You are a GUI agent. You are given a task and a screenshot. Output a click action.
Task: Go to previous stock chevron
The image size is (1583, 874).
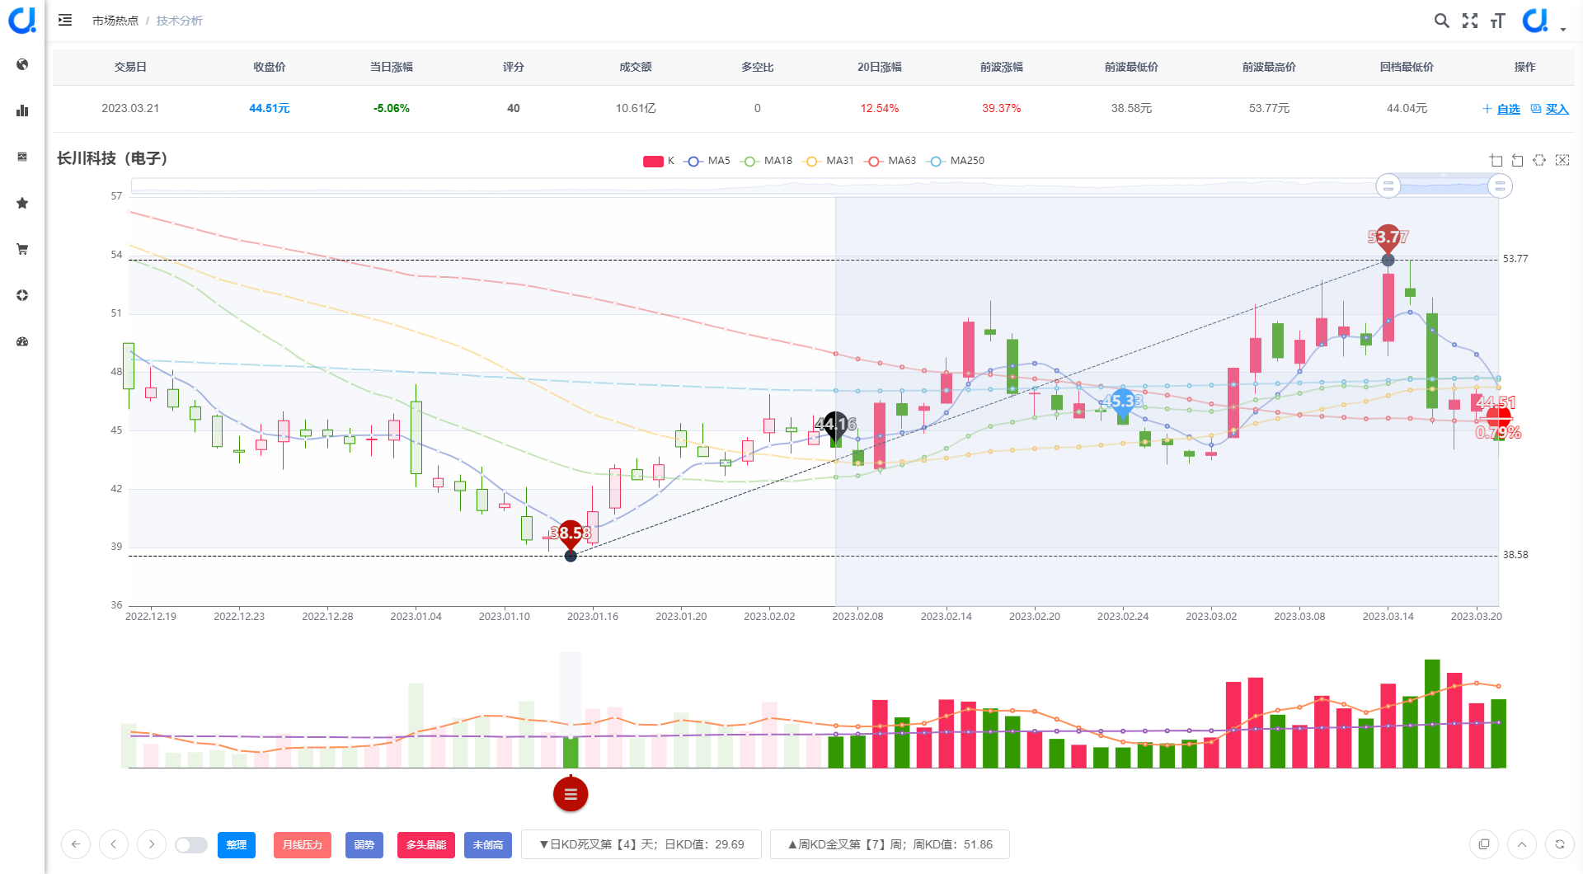pos(114,844)
